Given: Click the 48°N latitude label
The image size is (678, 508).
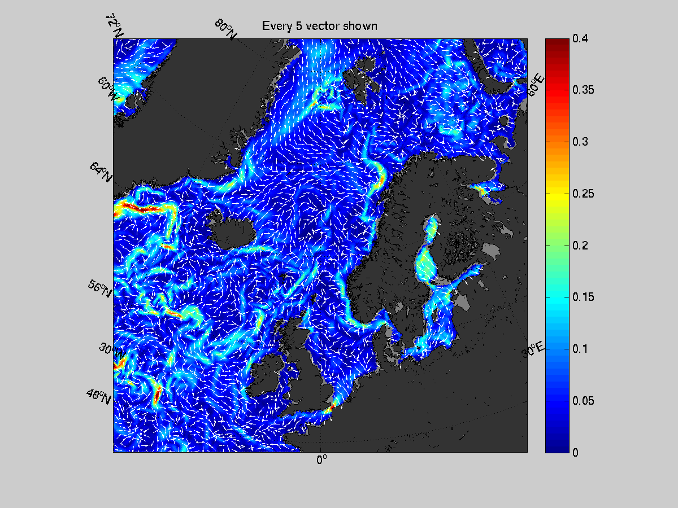Looking at the screenshot, I should tap(99, 395).
